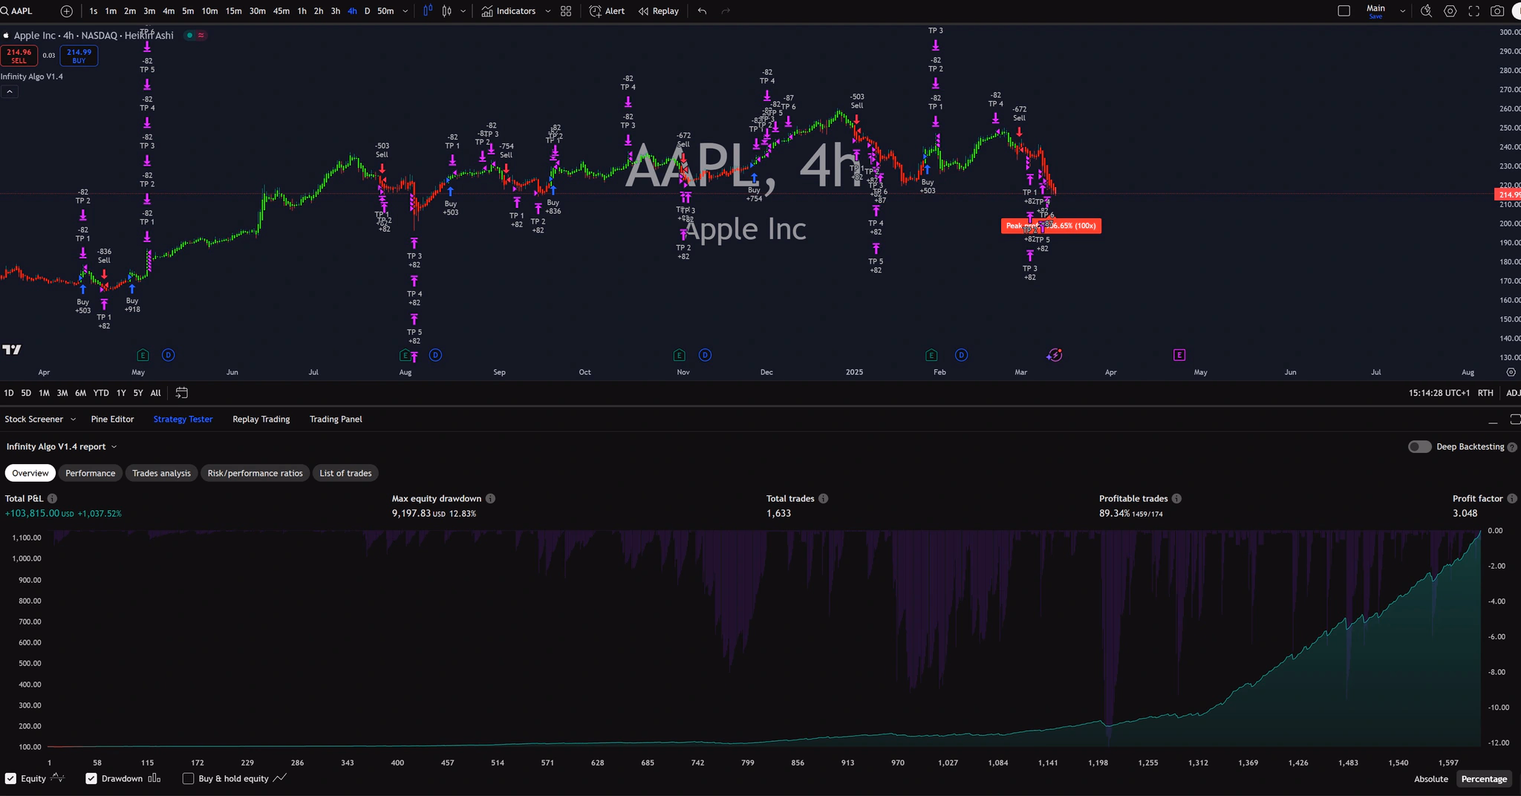
Task: Open the Main layout dropdown
Action: [x=1402, y=9]
